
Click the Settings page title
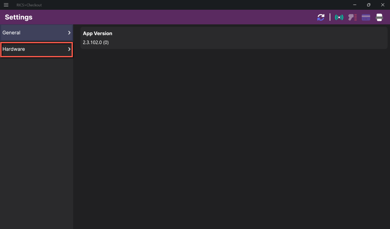(x=19, y=17)
